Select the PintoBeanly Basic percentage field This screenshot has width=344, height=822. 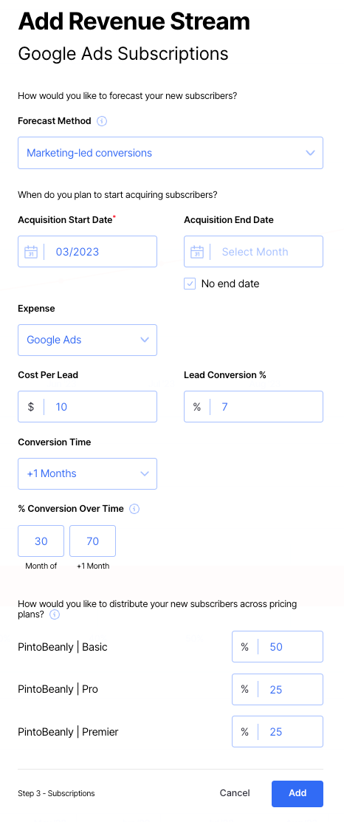(278, 646)
